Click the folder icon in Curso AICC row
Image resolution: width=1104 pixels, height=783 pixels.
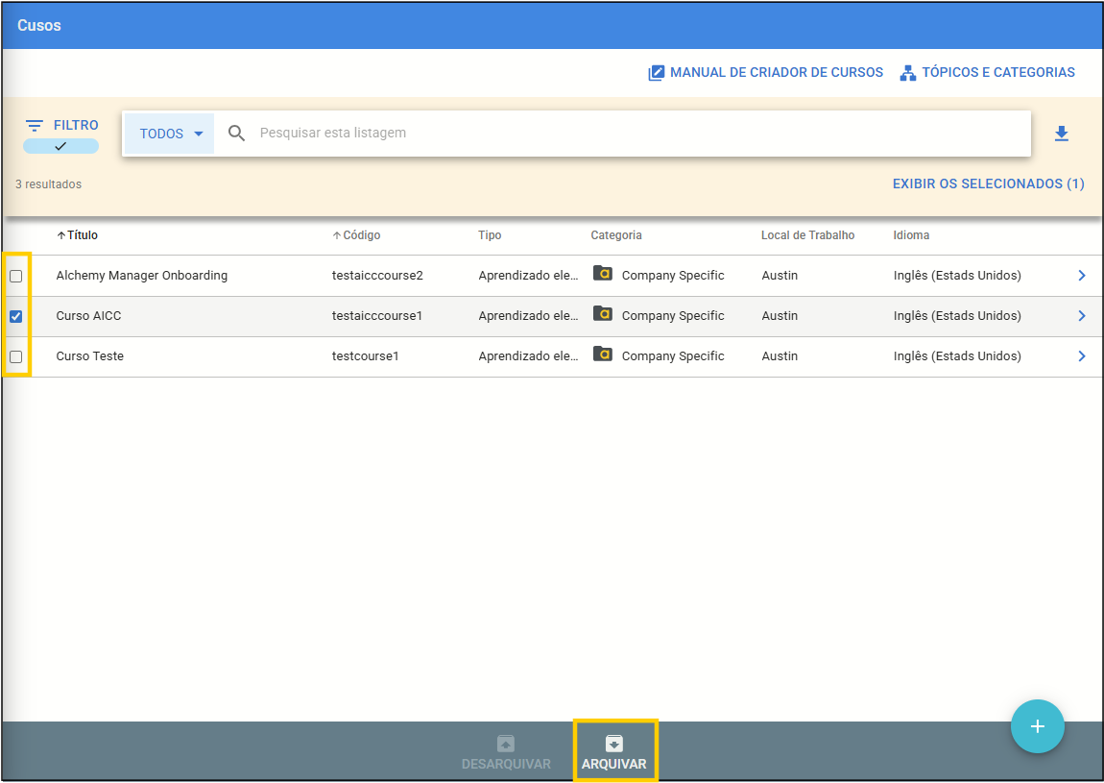pyautogui.click(x=602, y=314)
